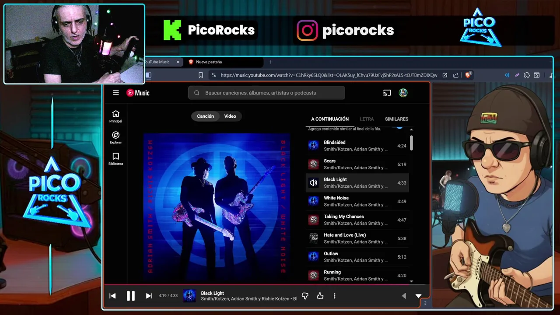Open the SIMILARES tab
This screenshot has width=560, height=315.
[396, 119]
